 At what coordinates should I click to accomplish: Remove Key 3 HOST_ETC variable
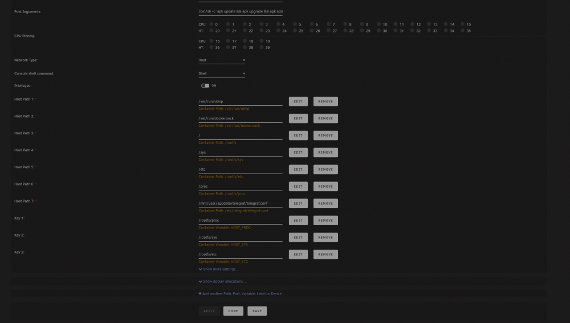(x=325, y=255)
